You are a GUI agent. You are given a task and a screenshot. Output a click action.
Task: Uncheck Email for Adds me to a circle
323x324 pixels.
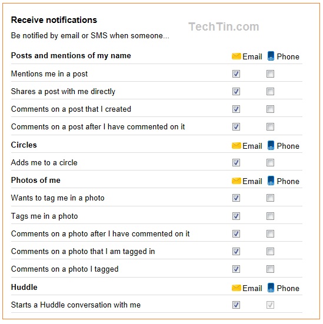[x=236, y=163]
